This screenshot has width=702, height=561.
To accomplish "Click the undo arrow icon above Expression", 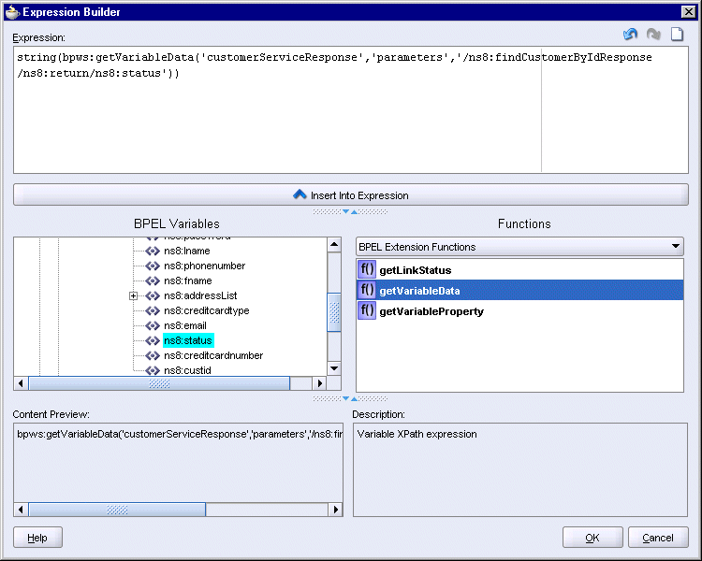I will click(630, 34).
